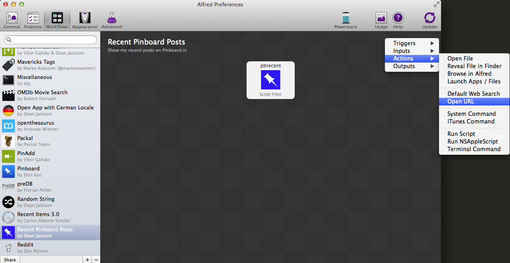Click the Recent Pinboard Posts heading
The width and height of the screenshot is (510, 263).
point(146,42)
